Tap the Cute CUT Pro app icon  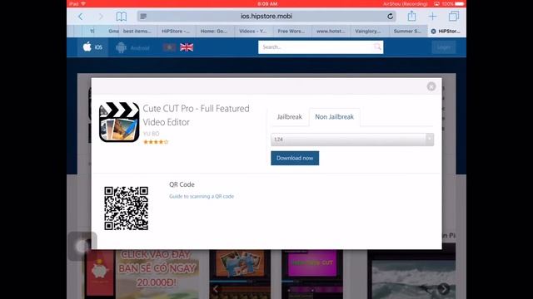(119, 122)
